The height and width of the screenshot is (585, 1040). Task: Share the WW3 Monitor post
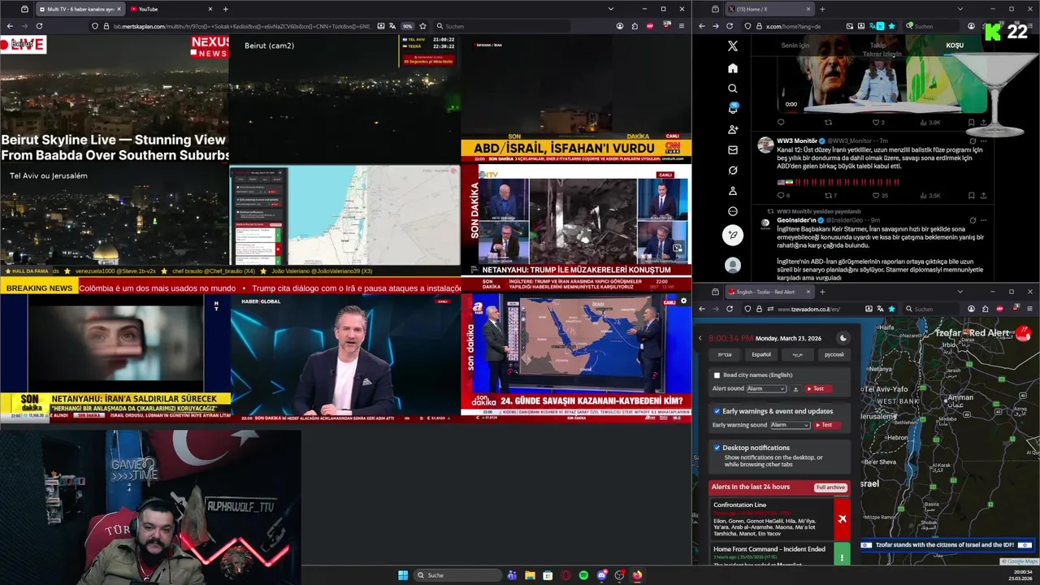point(984,195)
